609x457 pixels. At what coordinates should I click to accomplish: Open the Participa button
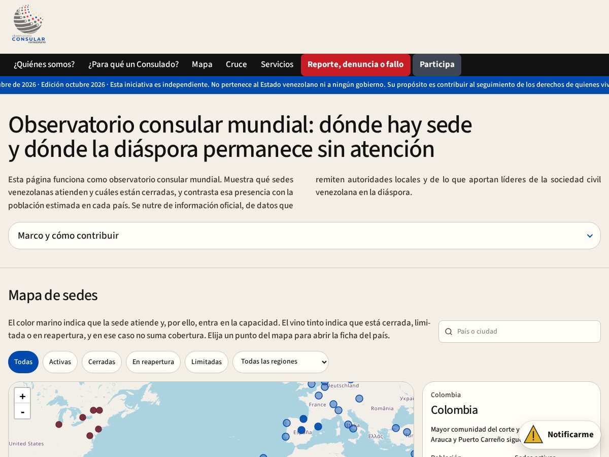437,64
